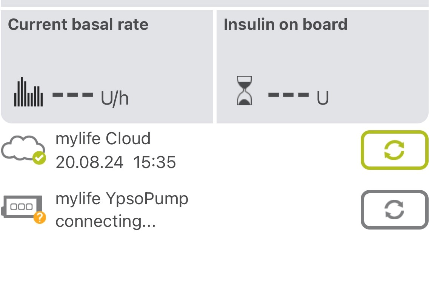The height and width of the screenshot is (302, 429).
Task: Tap the green mylife Cloud sync button
Action: 395,150
